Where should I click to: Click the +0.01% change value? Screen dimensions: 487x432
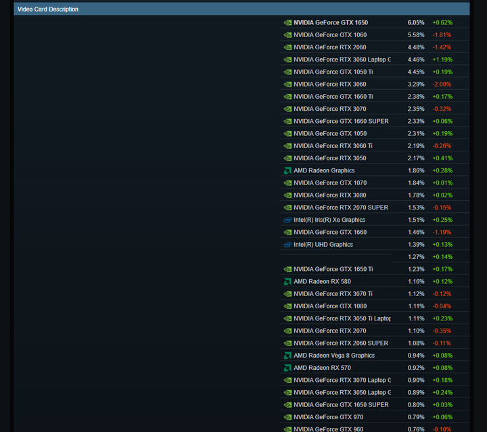pyautogui.click(x=442, y=183)
